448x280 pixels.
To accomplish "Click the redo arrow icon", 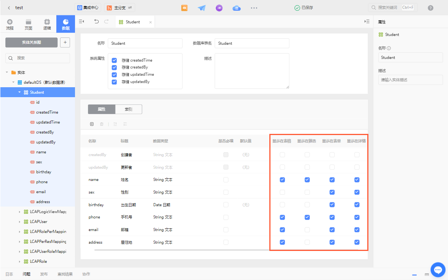I will 106,21.
